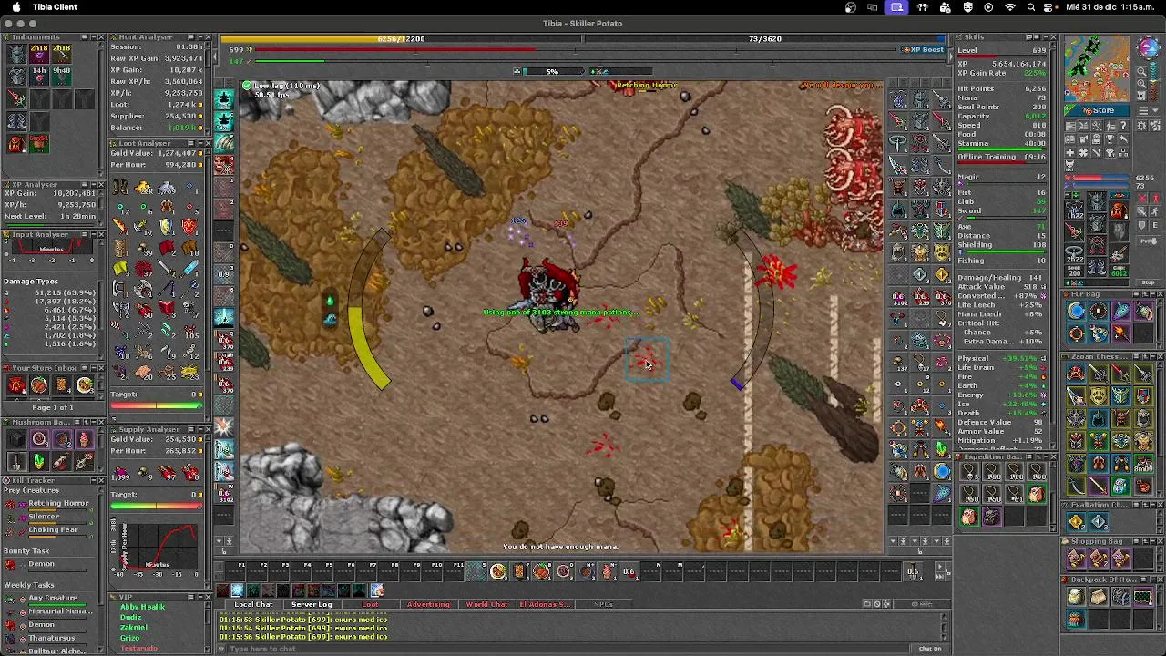Click the Stamina value row

(1001, 144)
